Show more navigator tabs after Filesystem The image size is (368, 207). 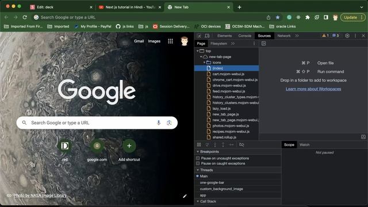coord(232,44)
